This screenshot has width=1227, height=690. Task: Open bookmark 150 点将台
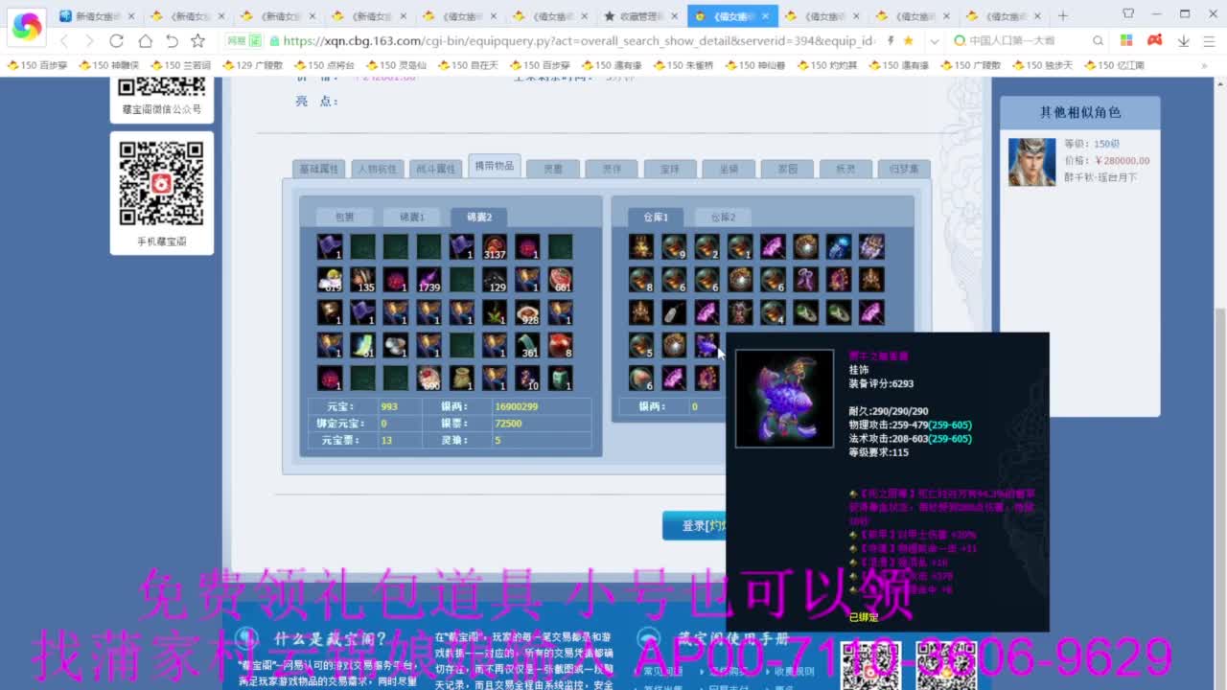[324, 65]
